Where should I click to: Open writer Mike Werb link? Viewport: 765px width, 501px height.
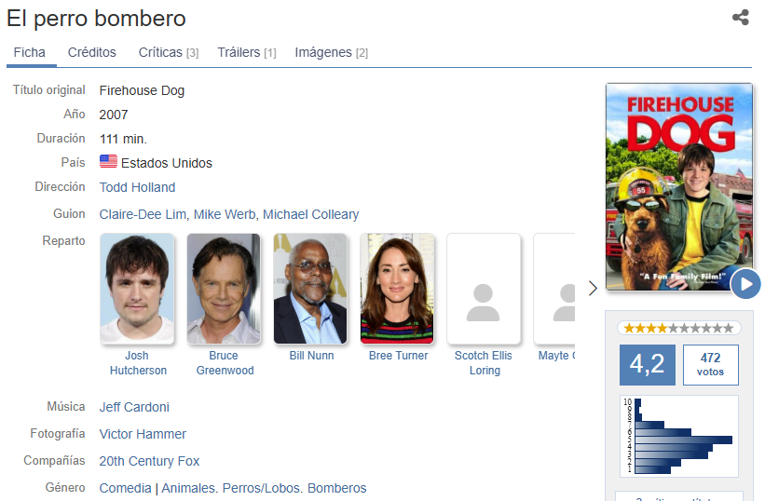[x=225, y=214]
